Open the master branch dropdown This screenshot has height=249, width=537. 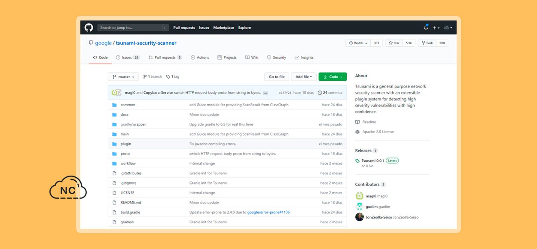(x=123, y=77)
